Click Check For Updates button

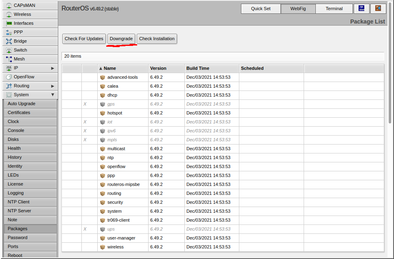click(x=84, y=39)
